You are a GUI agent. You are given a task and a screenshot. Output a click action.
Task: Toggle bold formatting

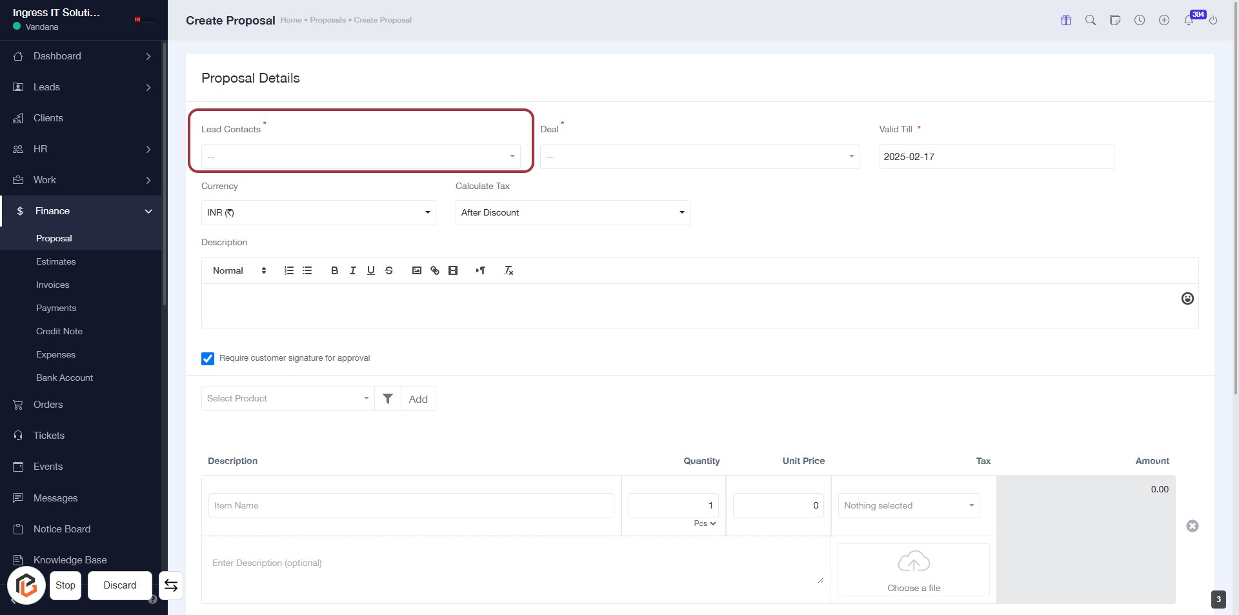334,270
